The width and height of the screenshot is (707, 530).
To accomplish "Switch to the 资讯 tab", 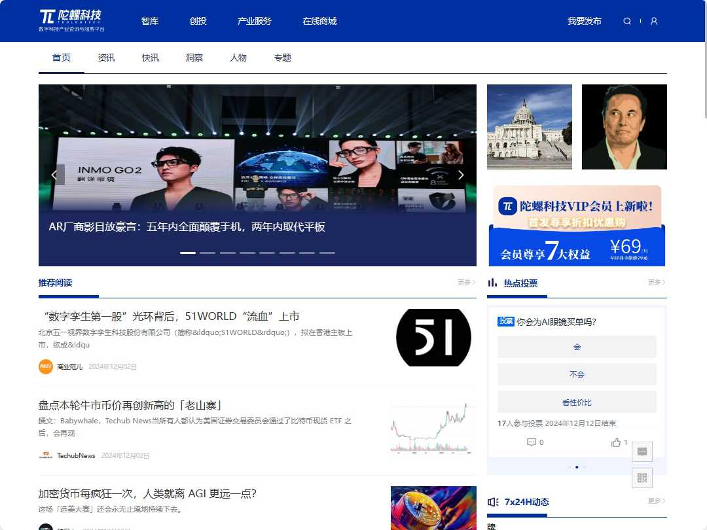I will tap(107, 58).
